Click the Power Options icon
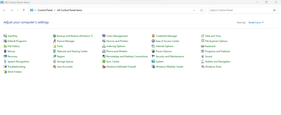Screen dimensions: 281x115 [x=153, y=51]
